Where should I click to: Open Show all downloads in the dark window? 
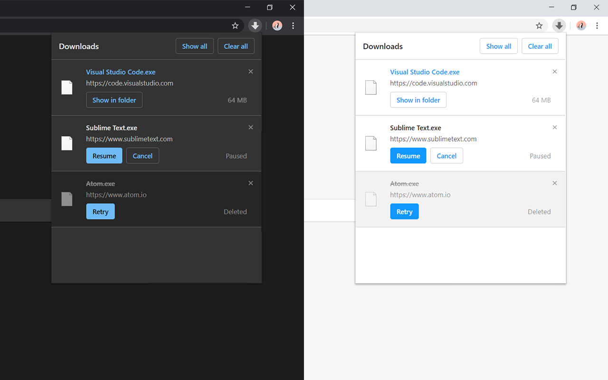point(194,46)
